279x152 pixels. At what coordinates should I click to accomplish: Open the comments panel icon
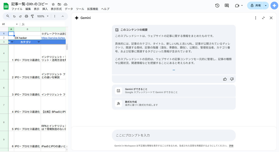tap(227, 6)
